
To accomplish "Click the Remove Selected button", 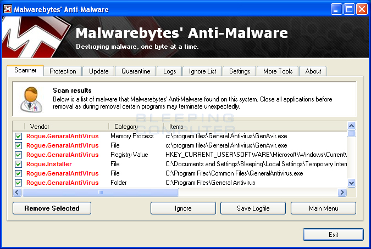I will coord(52,208).
